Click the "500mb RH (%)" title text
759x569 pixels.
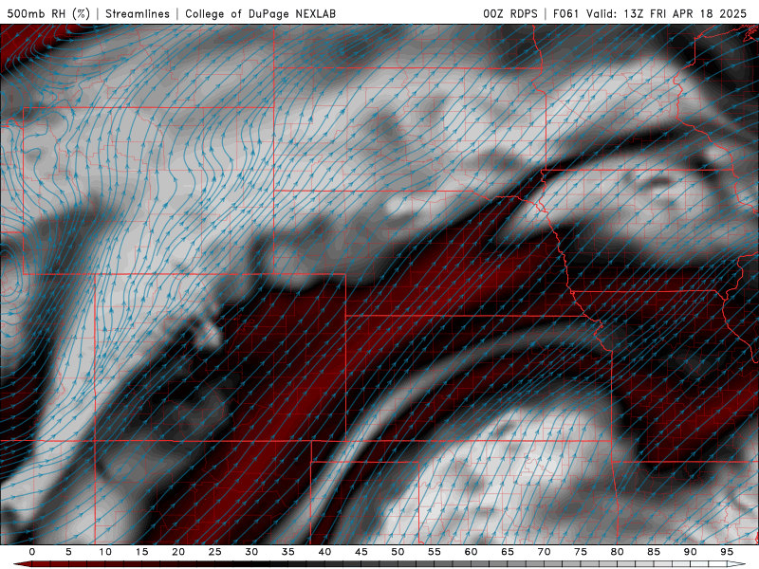point(48,13)
